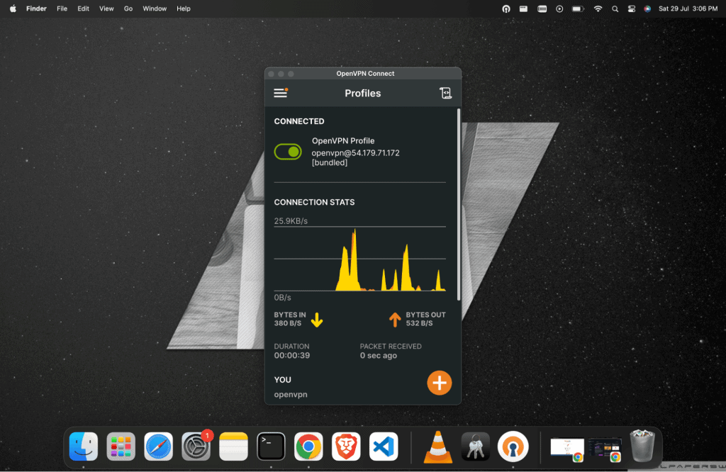Open Visual Studio Code from the Dock
726x472 pixels.
pos(384,446)
